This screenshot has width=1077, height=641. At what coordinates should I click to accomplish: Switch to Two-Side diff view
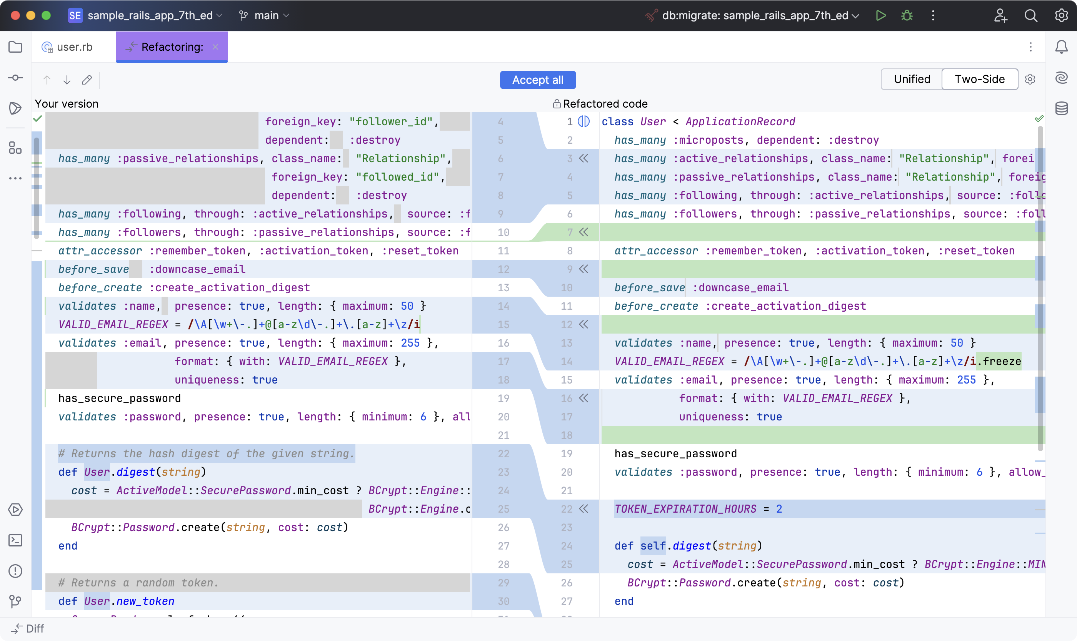point(980,80)
